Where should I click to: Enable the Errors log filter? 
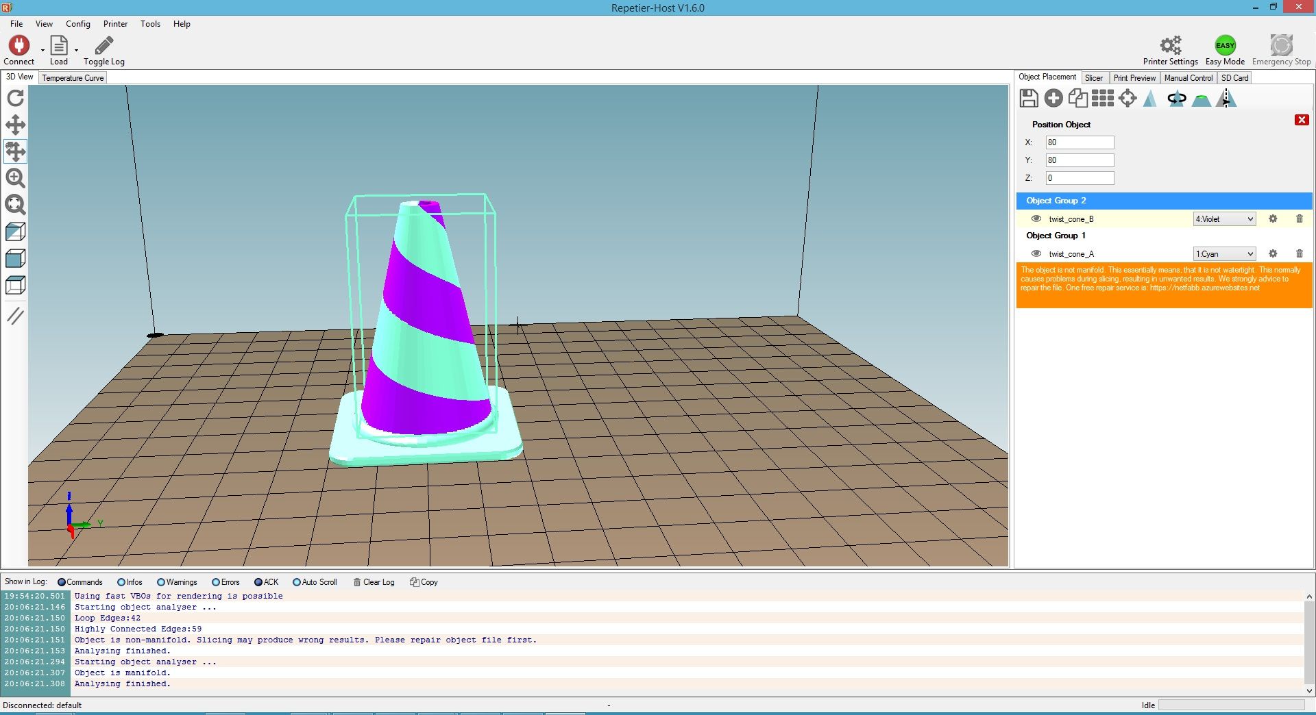[217, 582]
